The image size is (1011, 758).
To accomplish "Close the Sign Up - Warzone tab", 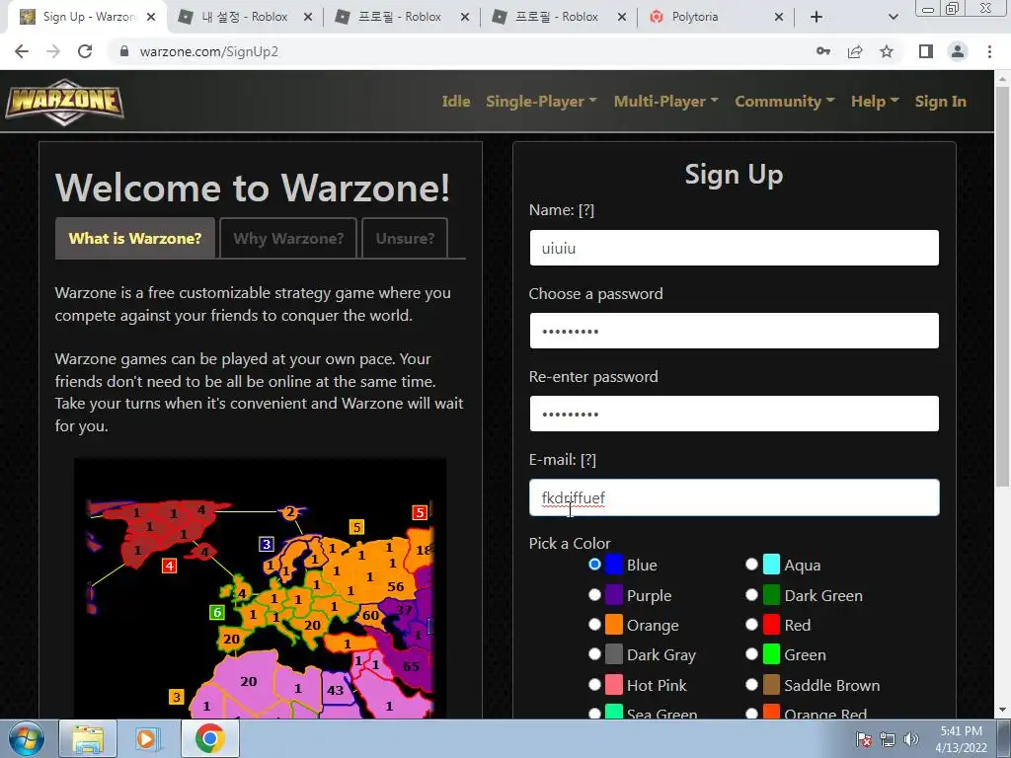I will click(x=151, y=17).
